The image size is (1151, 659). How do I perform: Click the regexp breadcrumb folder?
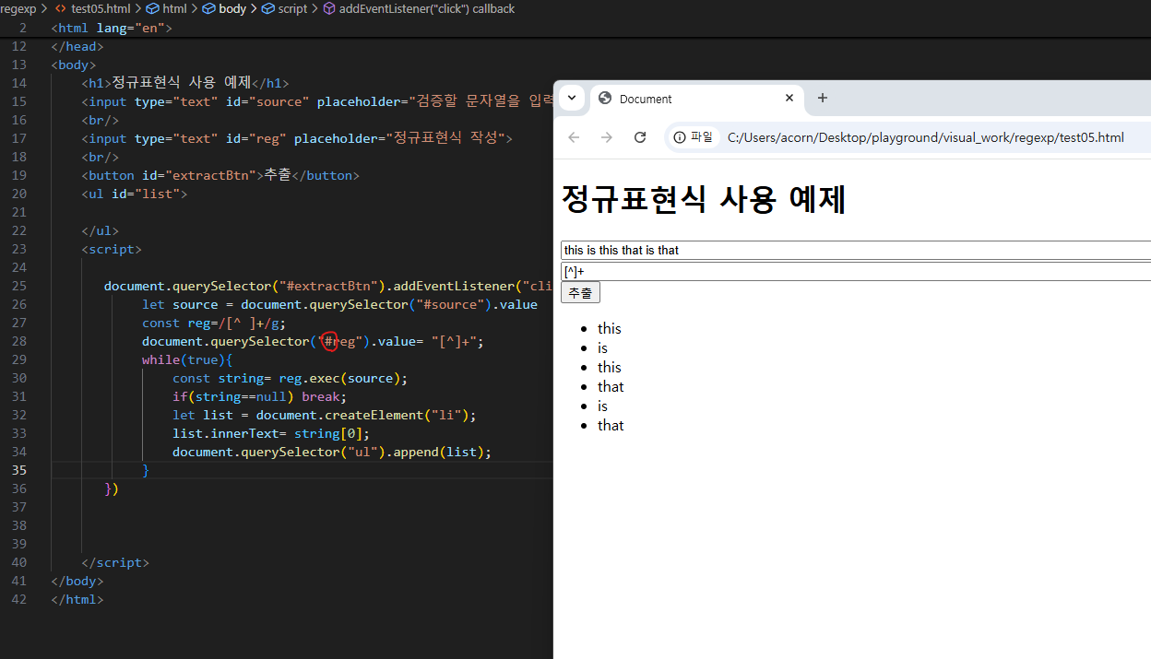pos(18,8)
